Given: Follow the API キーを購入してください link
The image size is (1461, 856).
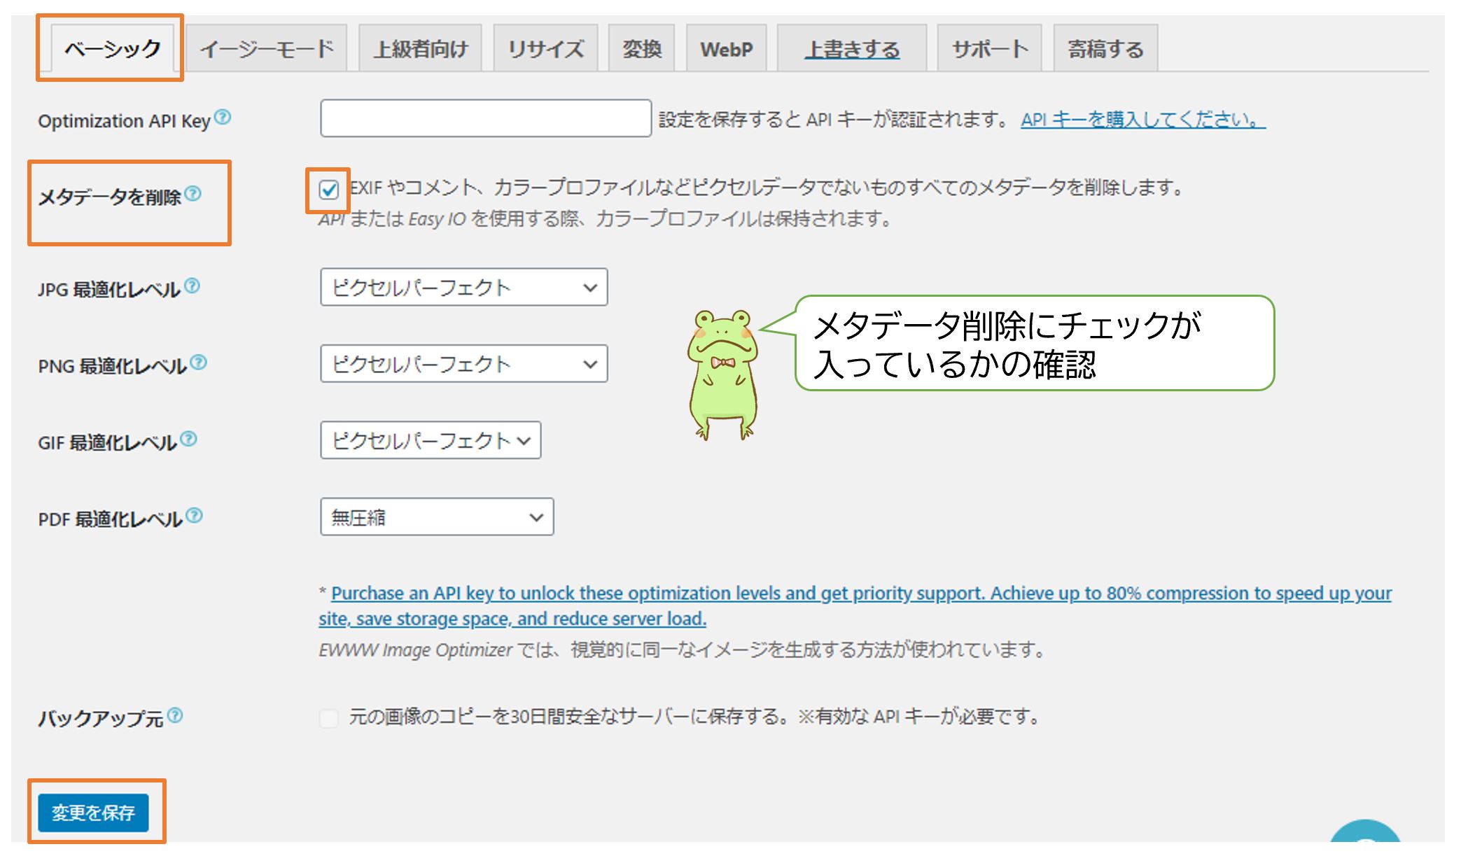Looking at the screenshot, I should click(x=1142, y=120).
